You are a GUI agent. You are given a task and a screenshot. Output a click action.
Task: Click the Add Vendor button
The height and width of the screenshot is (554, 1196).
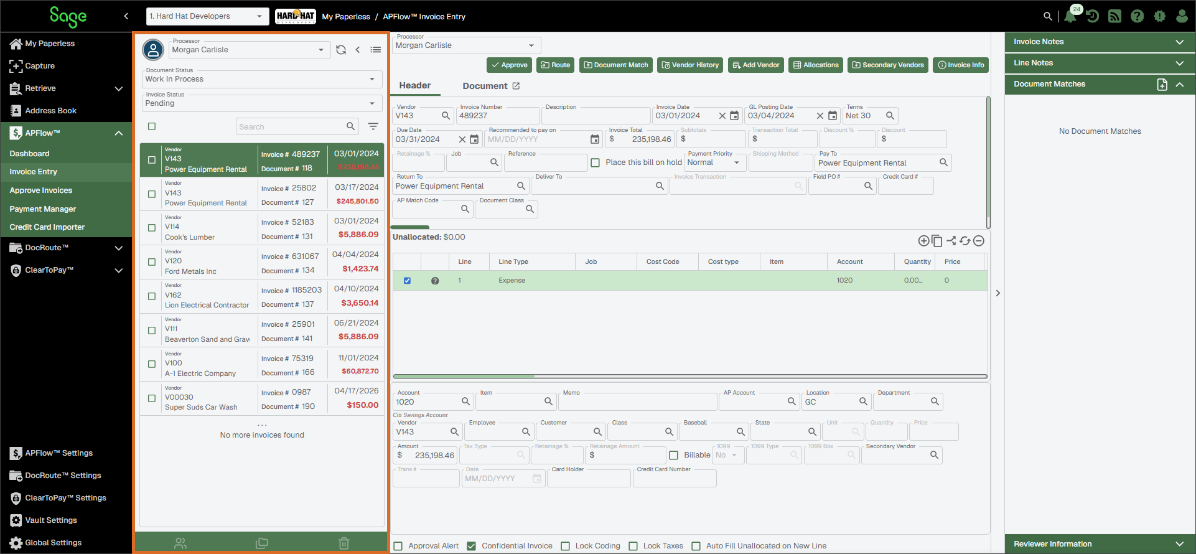(x=756, y=65)
